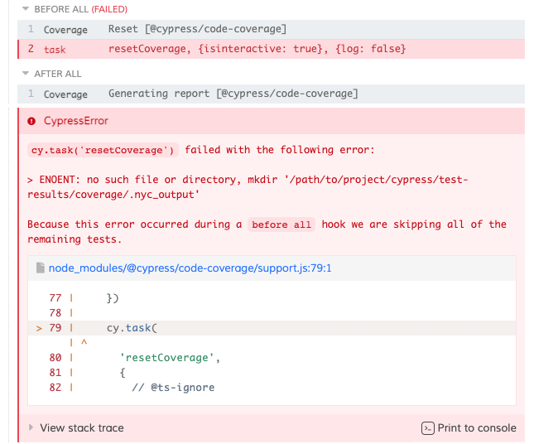This screenshot has width=534, height=444.
Task: Click the red CypressError alert icon
Action: pyautogui.click(x=31, y=121)
